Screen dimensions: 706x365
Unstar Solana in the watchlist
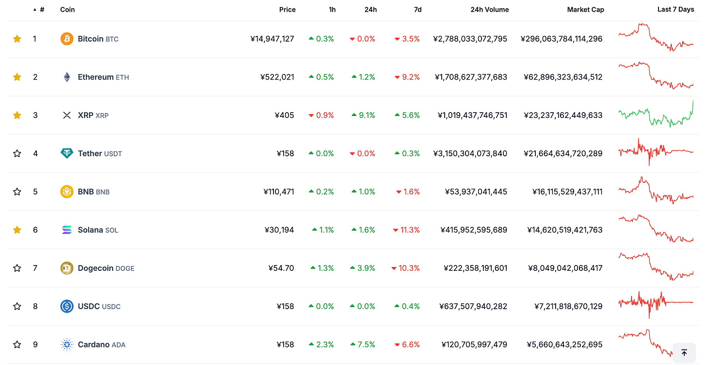tap(17, 230)
